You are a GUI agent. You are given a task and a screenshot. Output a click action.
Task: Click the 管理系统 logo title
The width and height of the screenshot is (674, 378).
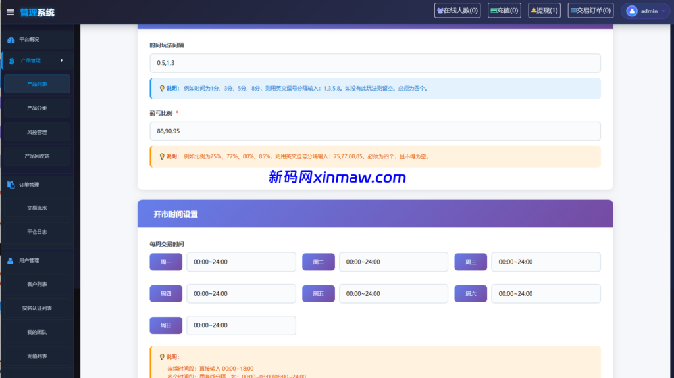click(x=38, y=12)
